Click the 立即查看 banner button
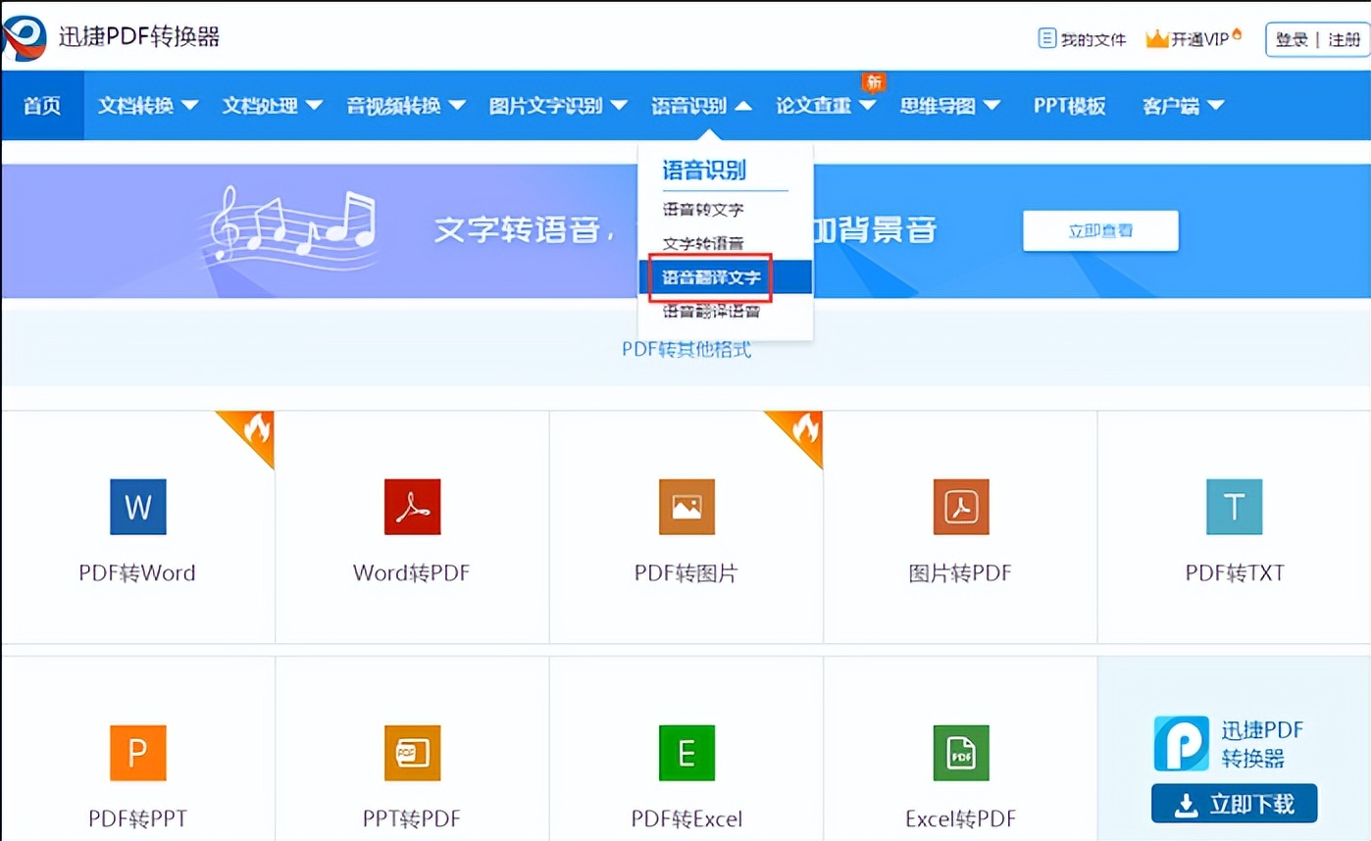 pos(1099,230)
